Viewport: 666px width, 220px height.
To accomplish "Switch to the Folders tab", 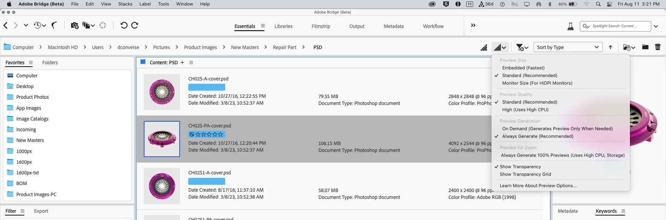I will coord(50,63).
